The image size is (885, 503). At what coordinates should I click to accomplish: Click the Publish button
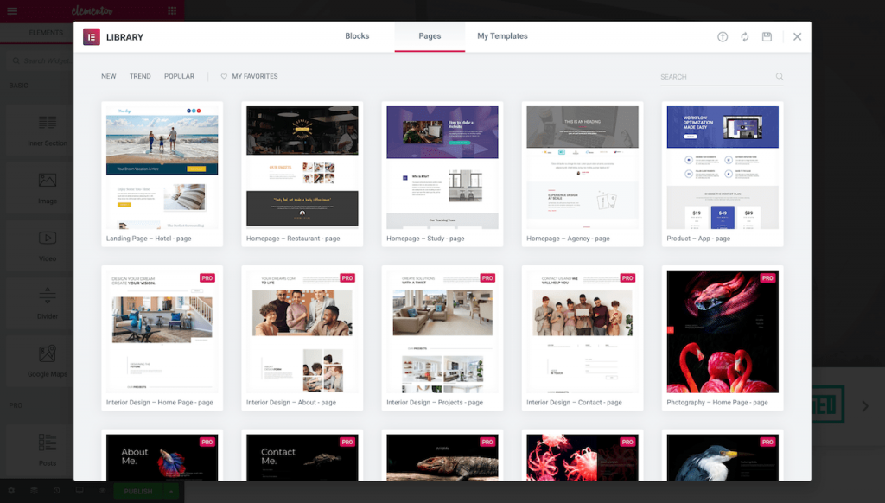(138, 492)
